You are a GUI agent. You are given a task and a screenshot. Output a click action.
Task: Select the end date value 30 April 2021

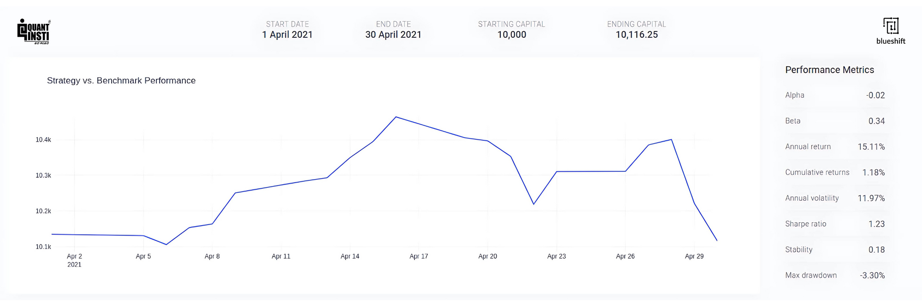point(393,35)
